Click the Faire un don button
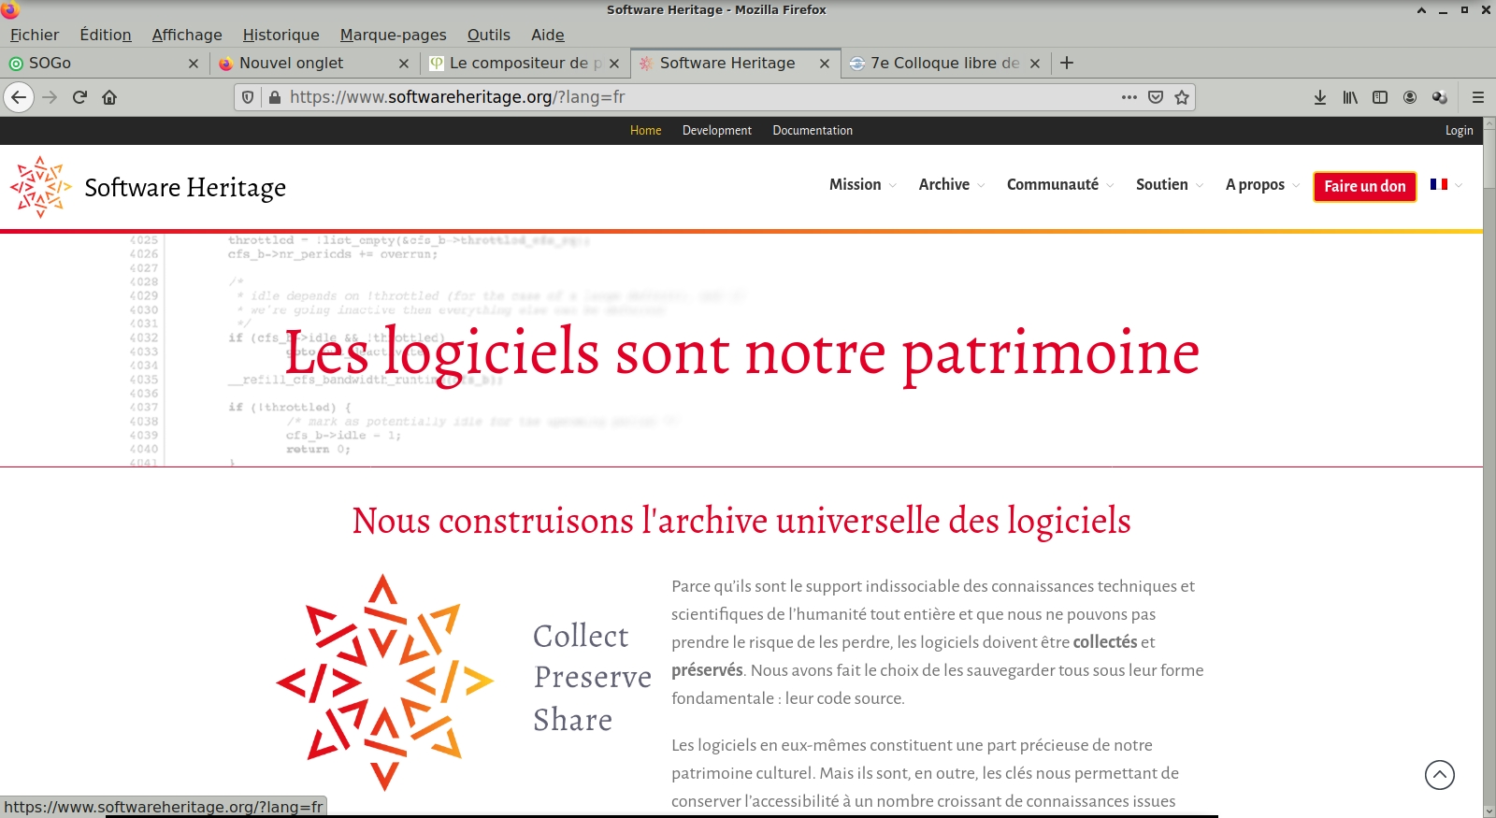 [1364, 186]
